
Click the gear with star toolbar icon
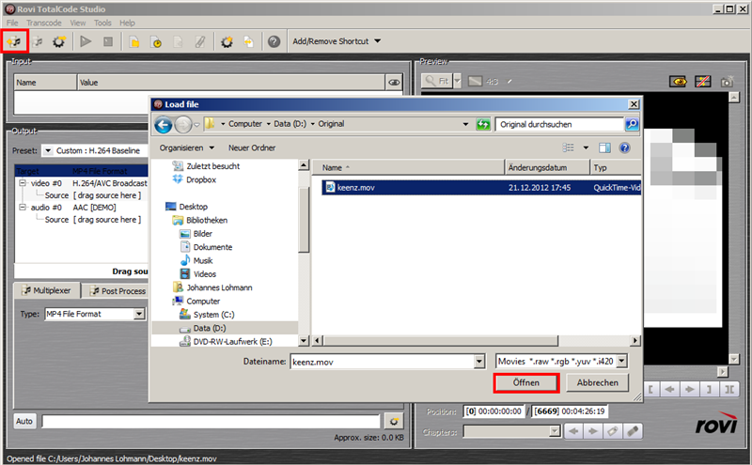(227, 42)
